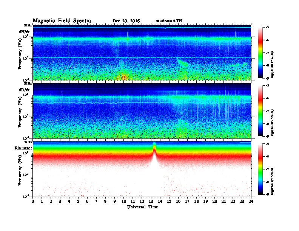Click the -5 tick on Riometer color bar

[267, 144]
